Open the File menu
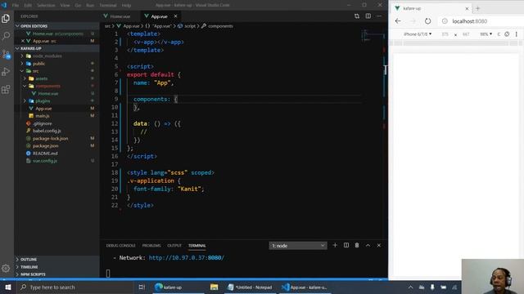Viewport: 524px width, 294px height. pyautogui.click(x=16, y=6)
